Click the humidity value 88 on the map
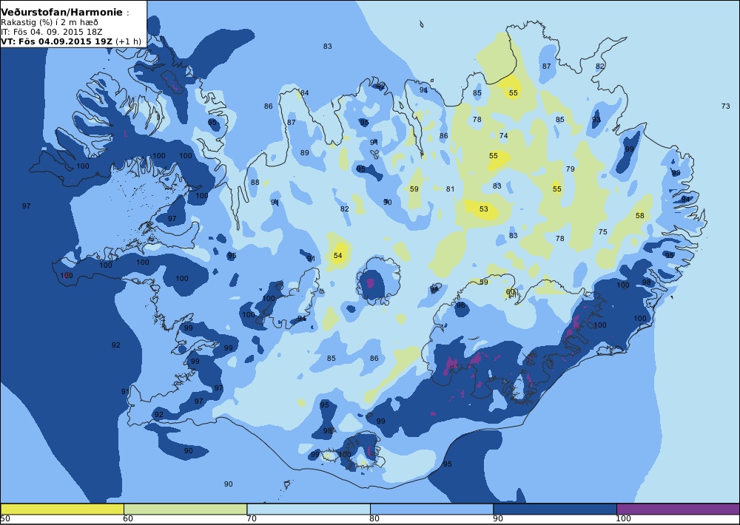 (255, 183)
